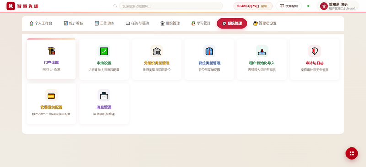The image size is (366, 167).
Task: Click the 首页门户配置 description text
Action: [x=51, y=69]
